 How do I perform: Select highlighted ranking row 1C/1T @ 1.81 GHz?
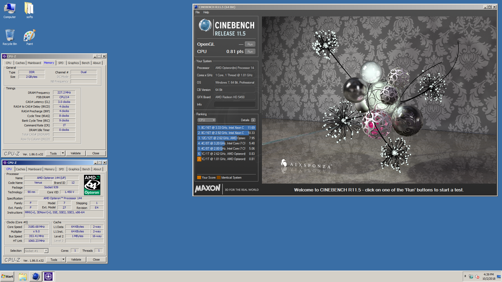pyautogui.click(x=226, y=159)
